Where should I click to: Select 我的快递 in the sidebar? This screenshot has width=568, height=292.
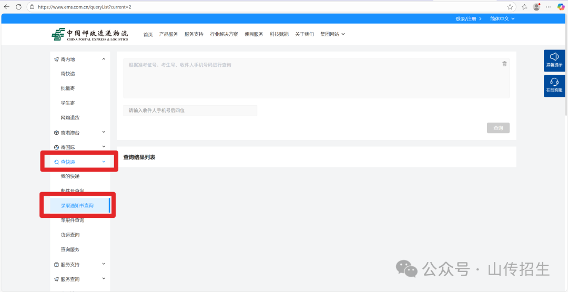coord(70,176)
